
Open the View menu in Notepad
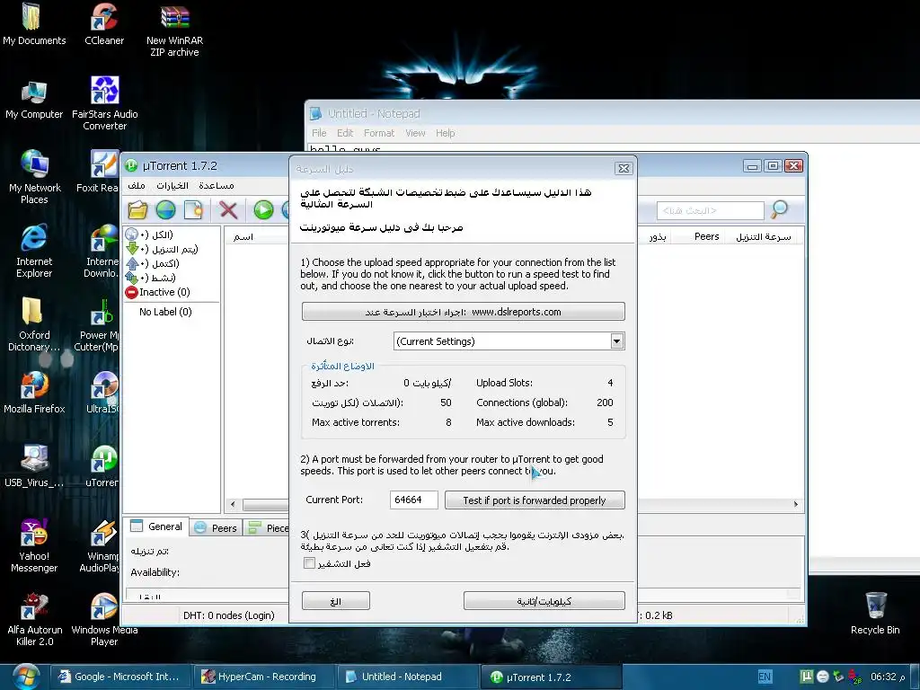(x=415, y=133)
